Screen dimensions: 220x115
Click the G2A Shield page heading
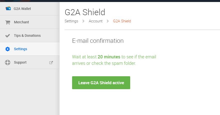click(85, 12)
